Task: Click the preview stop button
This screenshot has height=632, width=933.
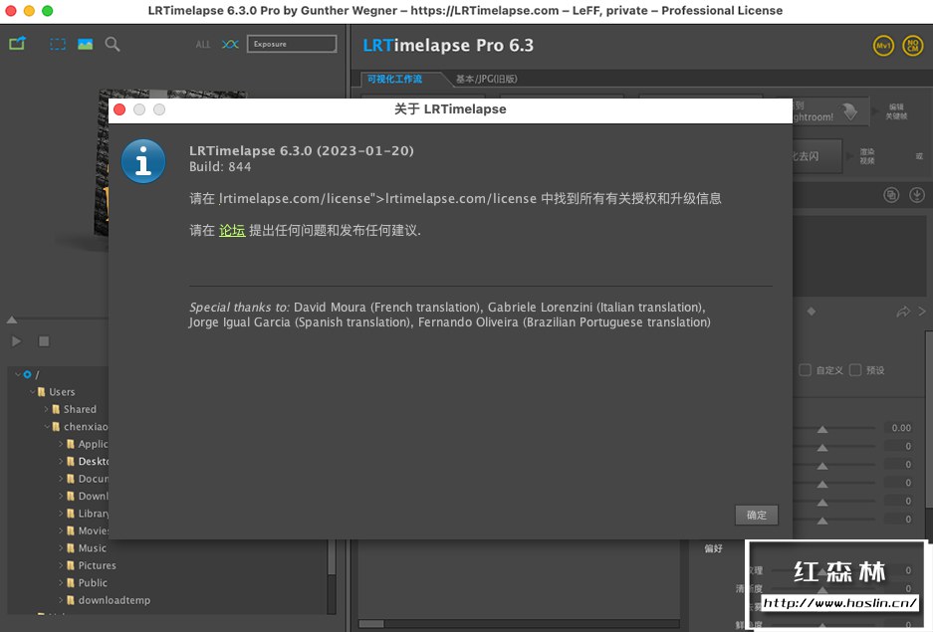Action: (44, 341)
